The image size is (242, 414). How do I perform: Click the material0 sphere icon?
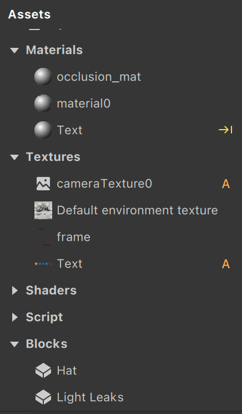(x=43, y=103)
